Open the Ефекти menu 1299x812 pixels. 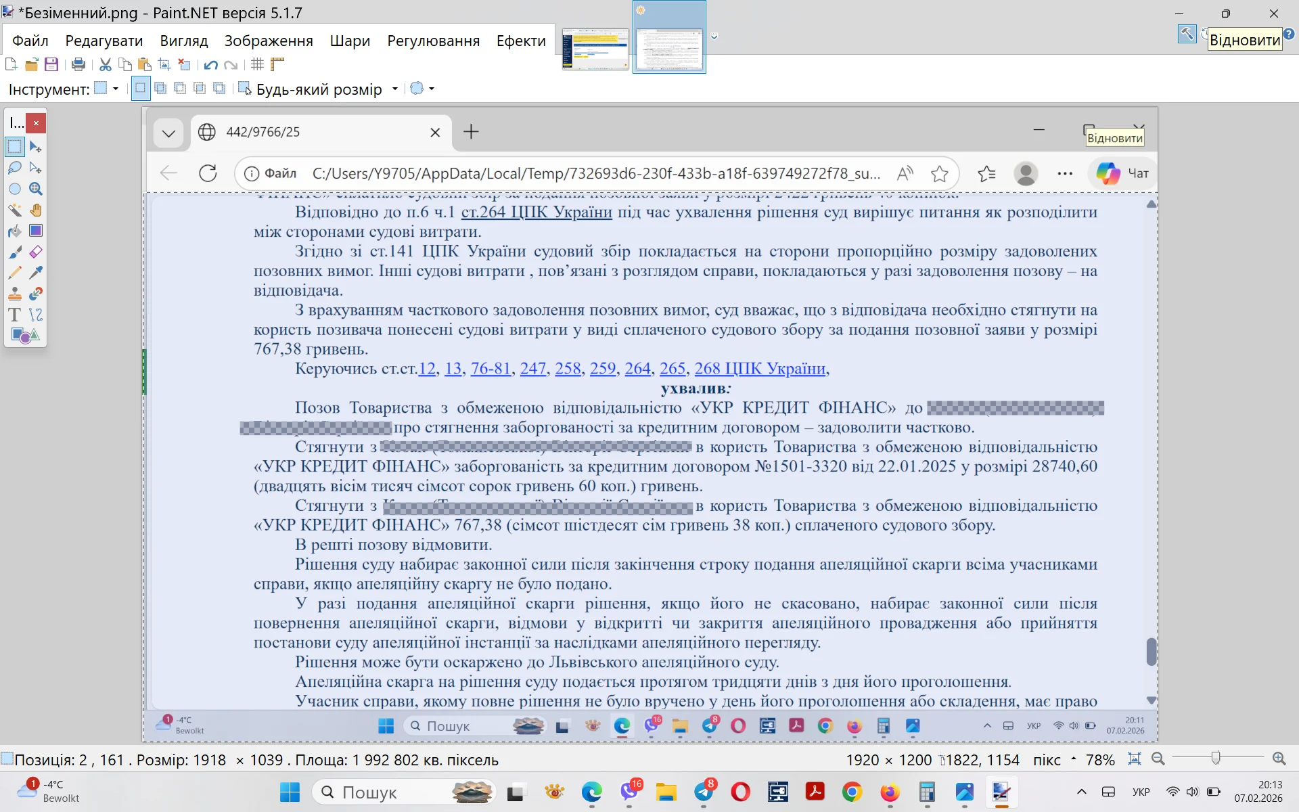pyautogui.click(x=520, y=41)
